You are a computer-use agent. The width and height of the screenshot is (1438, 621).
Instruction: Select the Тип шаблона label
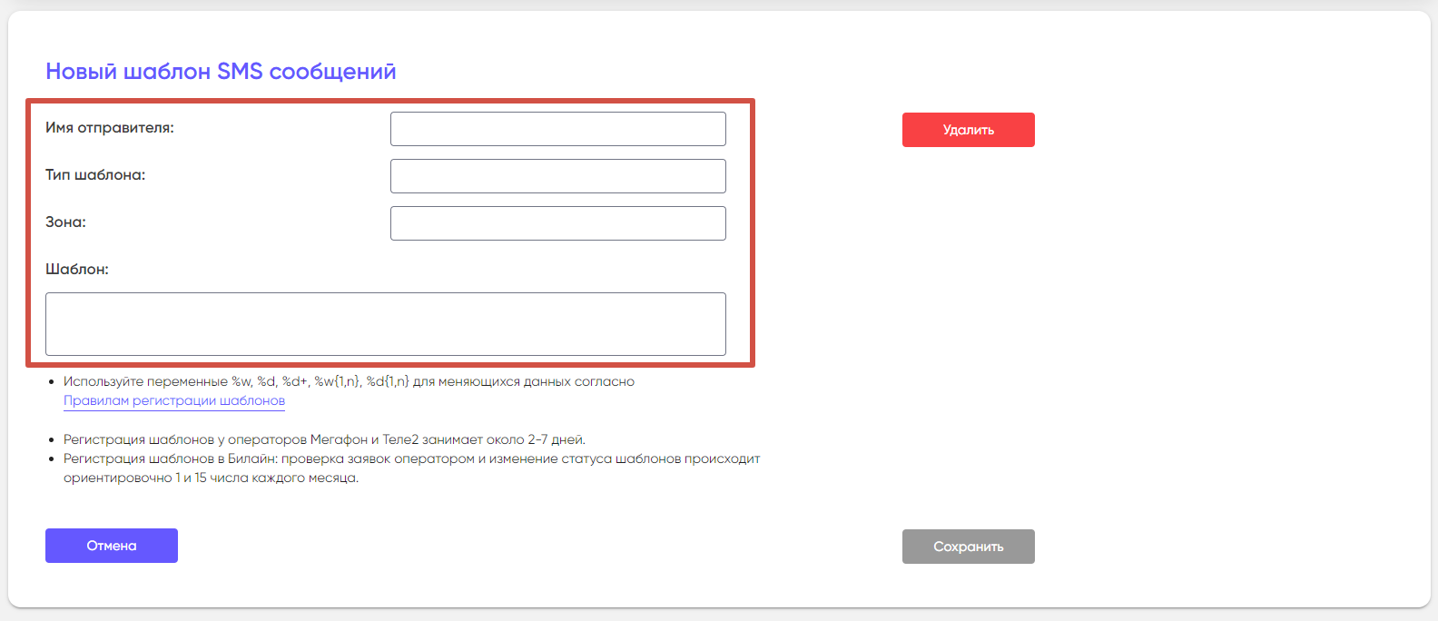tap(95, 175)
